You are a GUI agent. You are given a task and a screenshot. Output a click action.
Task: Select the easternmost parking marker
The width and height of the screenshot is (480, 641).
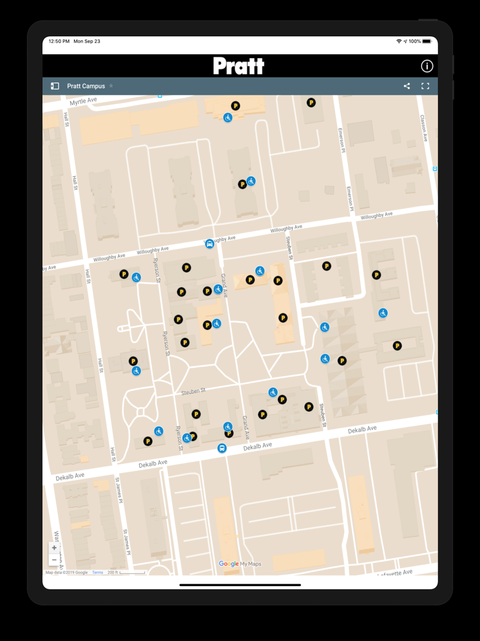[x=397, y=345]
